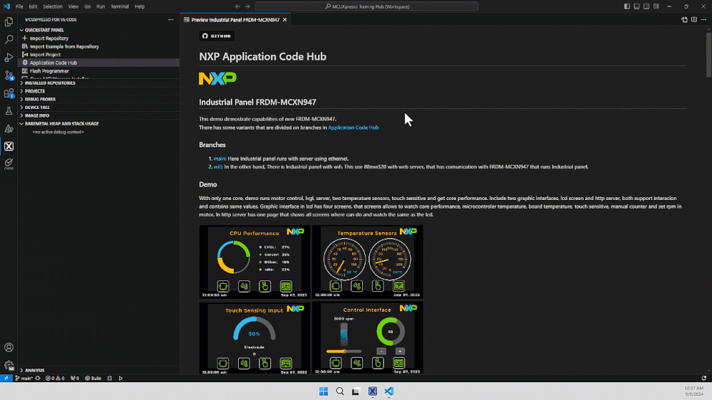Click the GitHub badge button
Screen dimensions: 712x400
(x=217, y=36)
